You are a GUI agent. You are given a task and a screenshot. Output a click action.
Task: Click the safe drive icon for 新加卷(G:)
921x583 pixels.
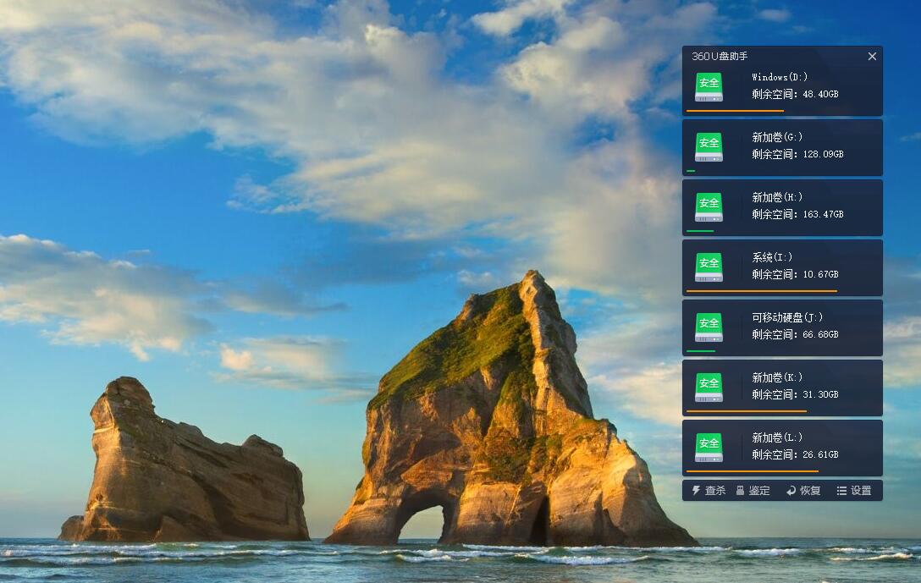coord(709,147)
